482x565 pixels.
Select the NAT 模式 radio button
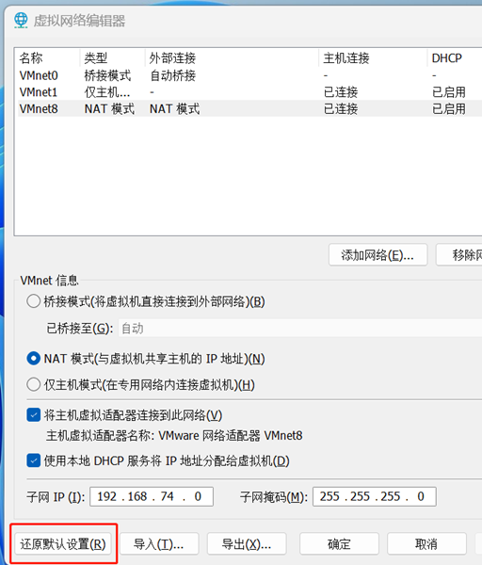click(x=34, y=359)
